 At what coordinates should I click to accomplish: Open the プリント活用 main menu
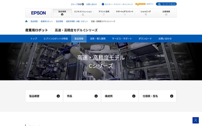[x=104, y=13]
